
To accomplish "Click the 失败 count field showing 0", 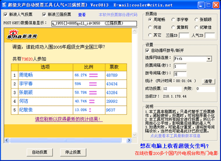I will [206, 89].
